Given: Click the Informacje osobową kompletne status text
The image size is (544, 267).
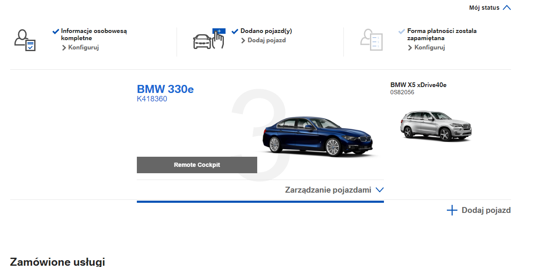Looking at the screenshot, I should point(94,35).
